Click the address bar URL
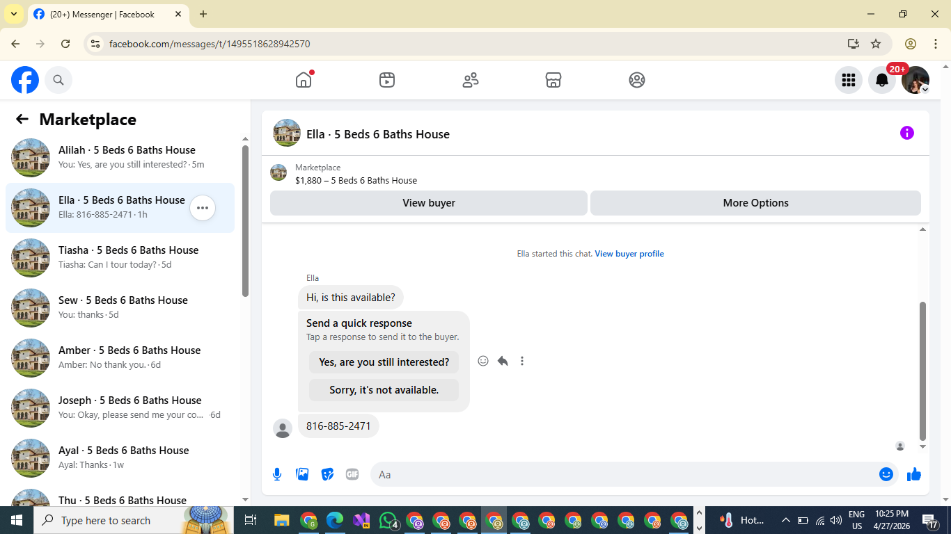The image size is (951, 534). (210, 44)
